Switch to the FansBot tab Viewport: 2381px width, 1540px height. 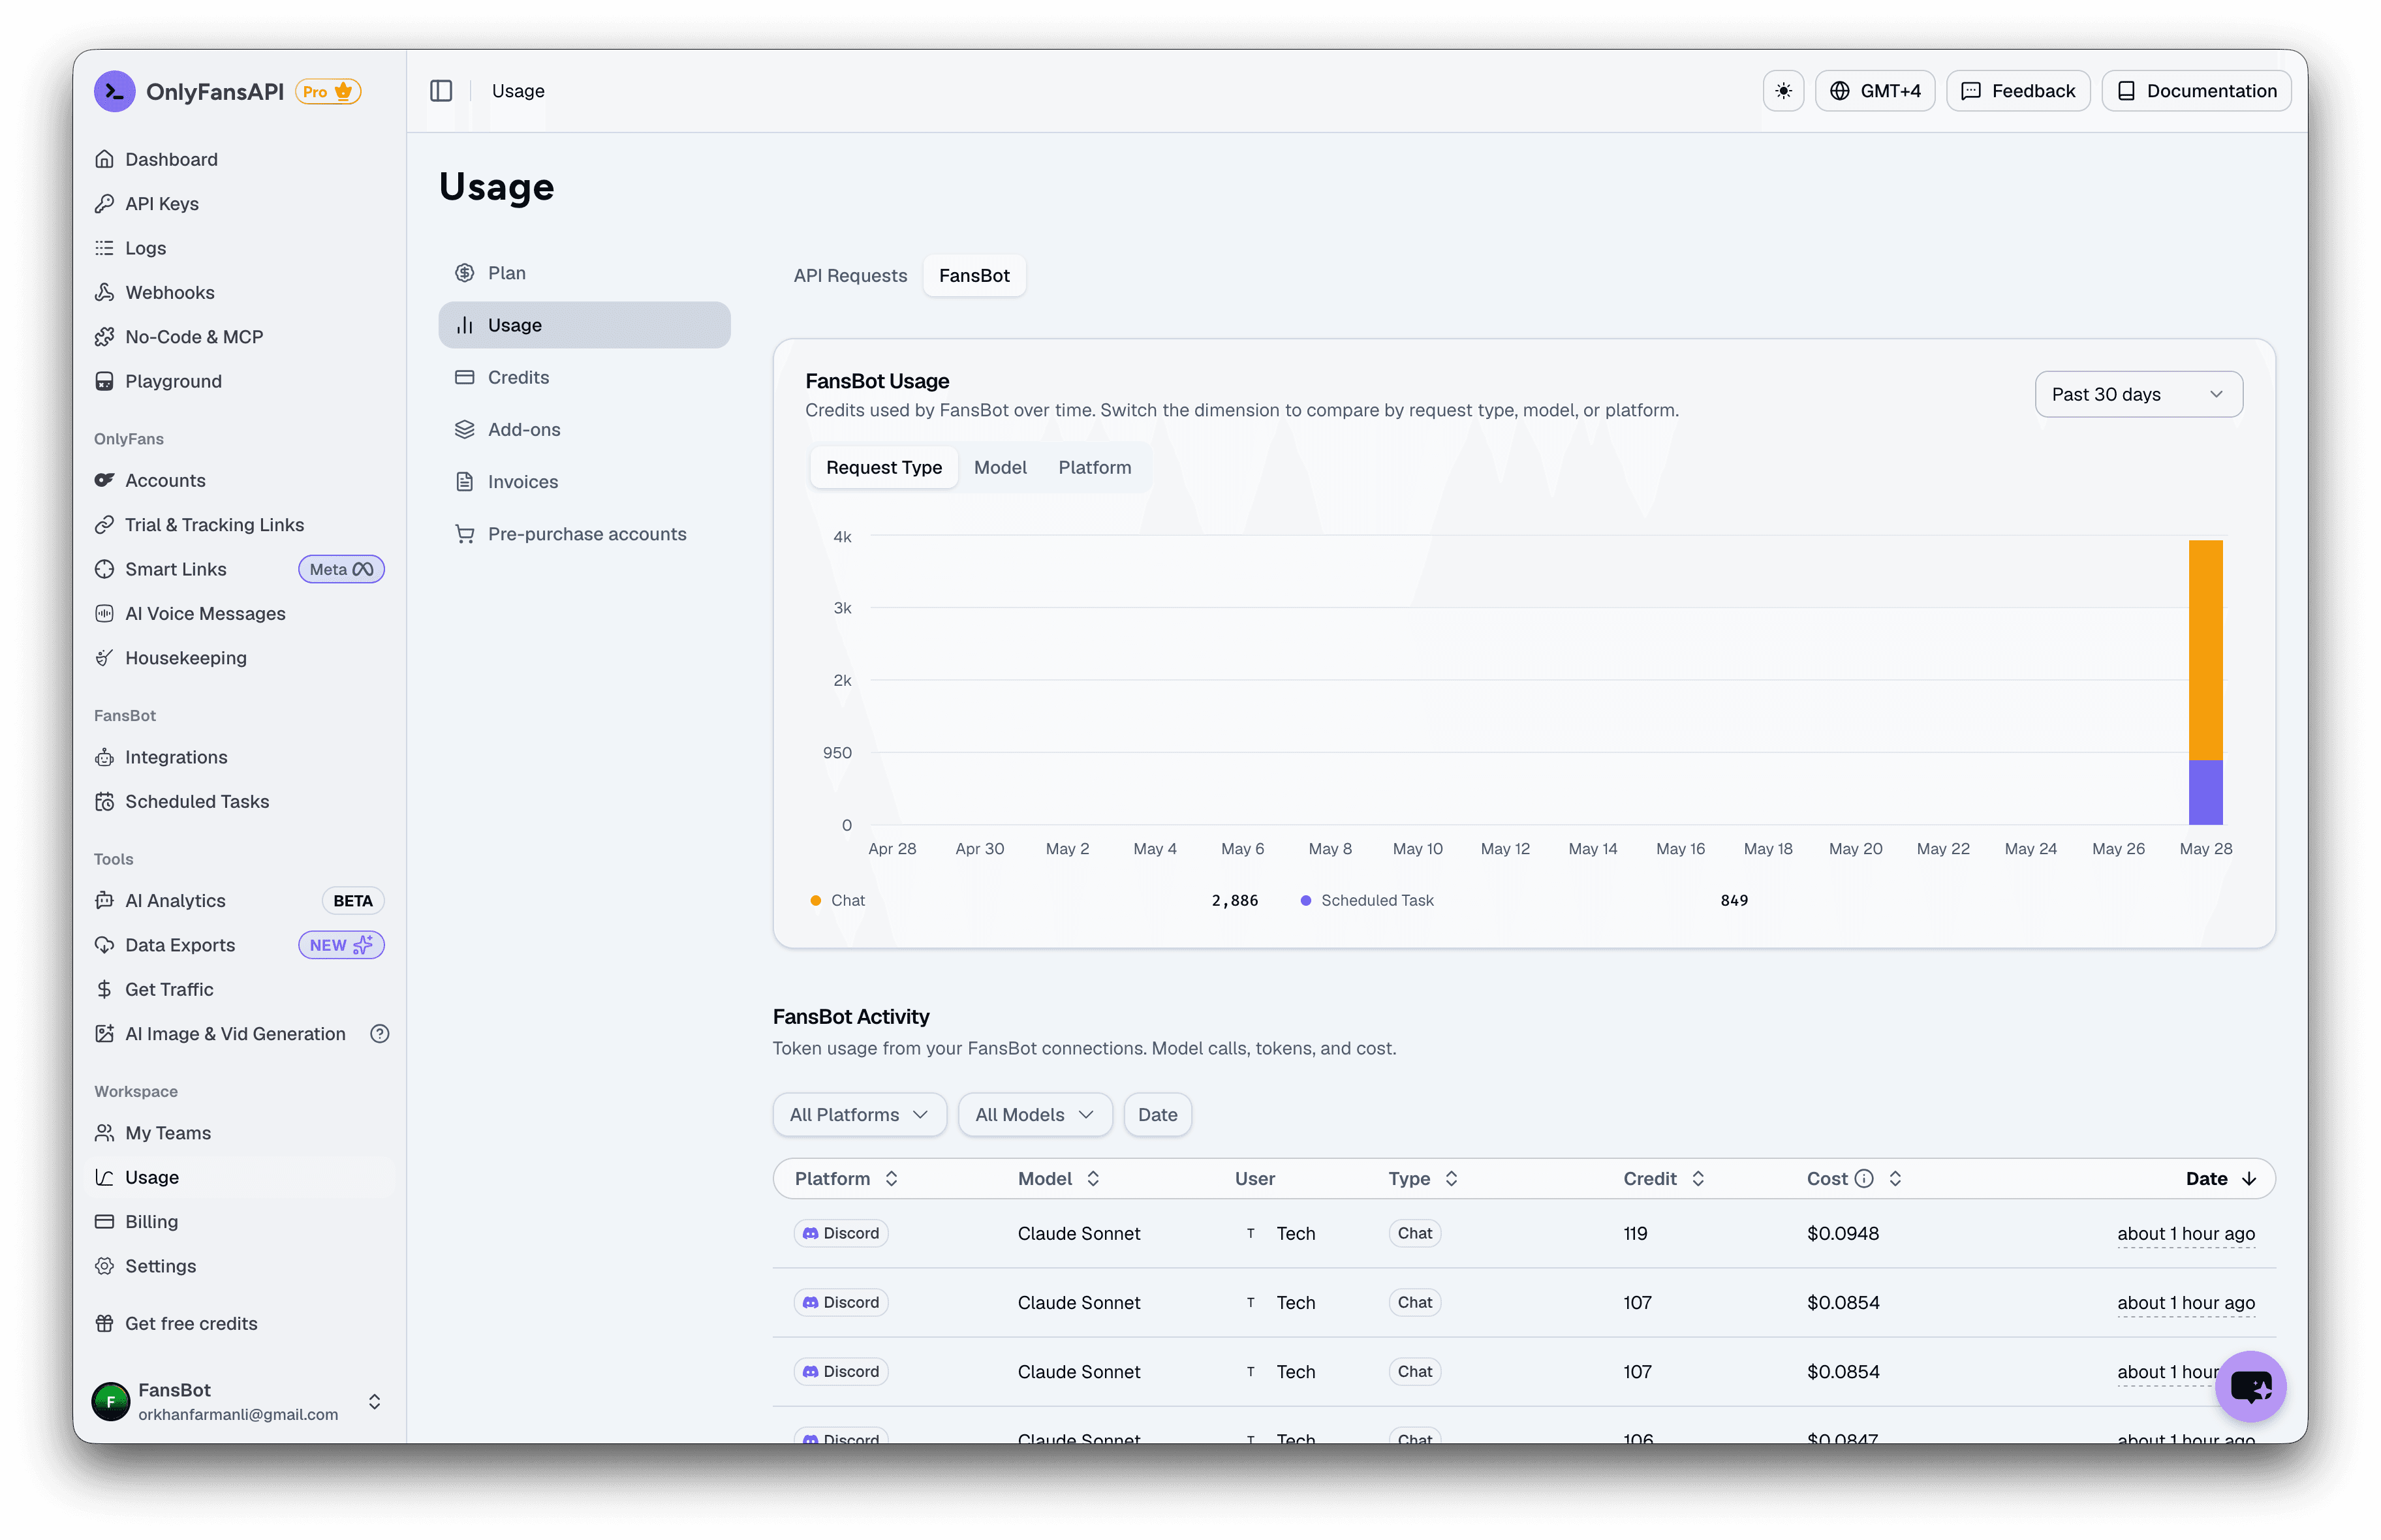[974, 275]
